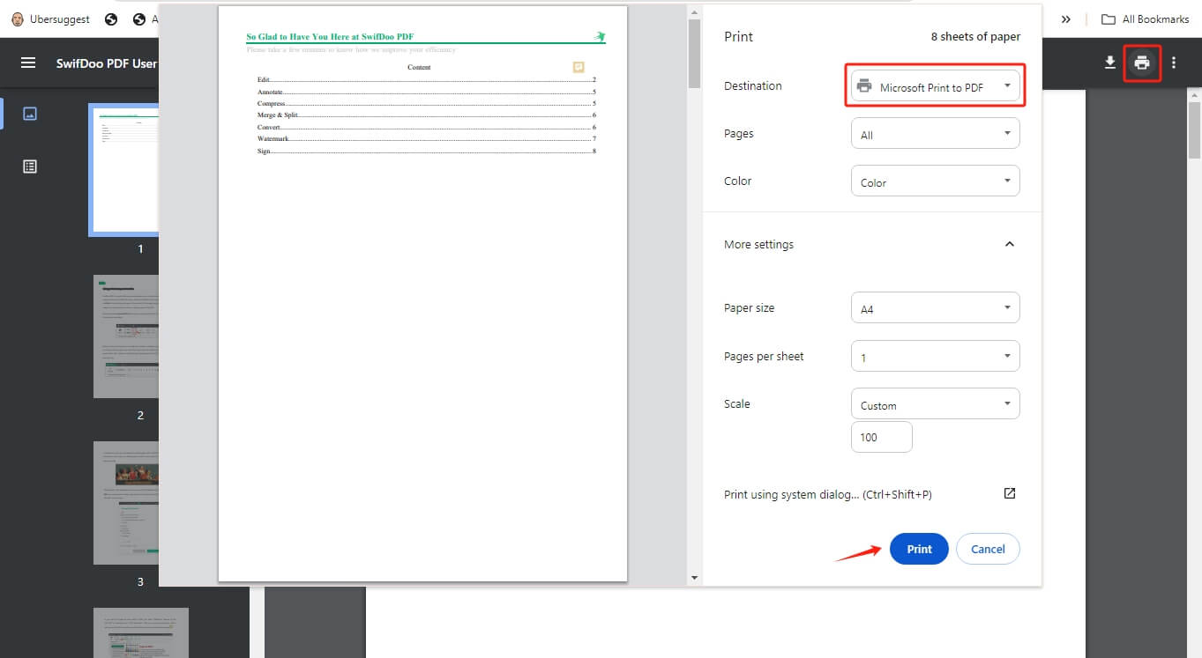Select thumbnails view icon in sidebar
This screenshot has width=1202, height=658.
click(x=30, y=114)
